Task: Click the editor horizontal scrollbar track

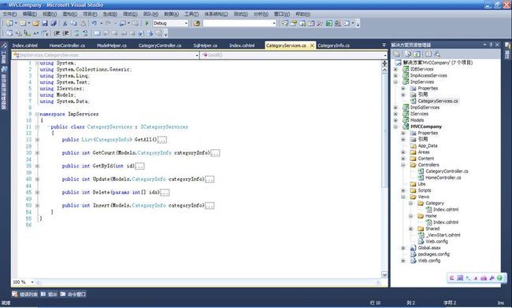Action: (x=209, y=283)
